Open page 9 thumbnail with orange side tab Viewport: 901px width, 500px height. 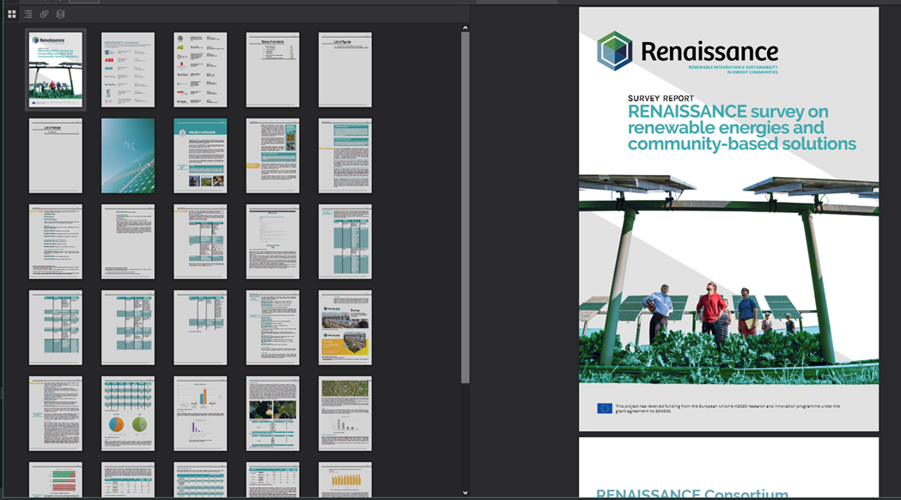[273, 155]
